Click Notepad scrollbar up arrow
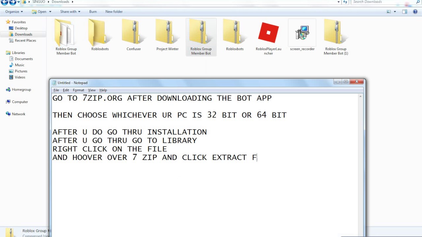 tap(360, 96)
